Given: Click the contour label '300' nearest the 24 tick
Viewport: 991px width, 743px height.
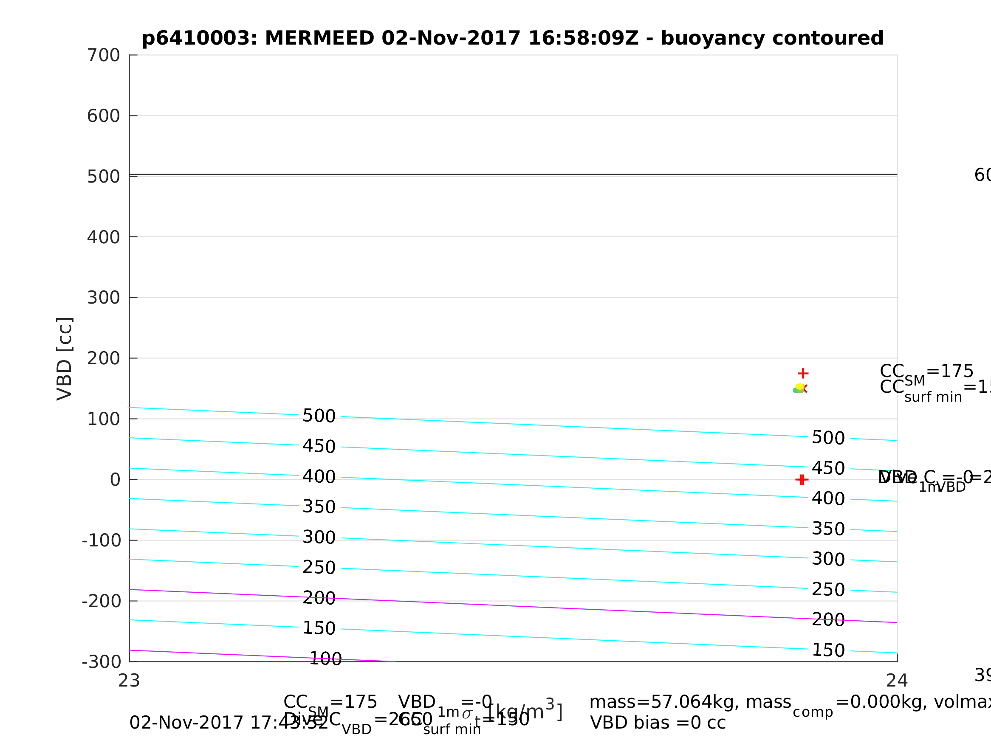Looking at the screenshot, I should point(828,559).
